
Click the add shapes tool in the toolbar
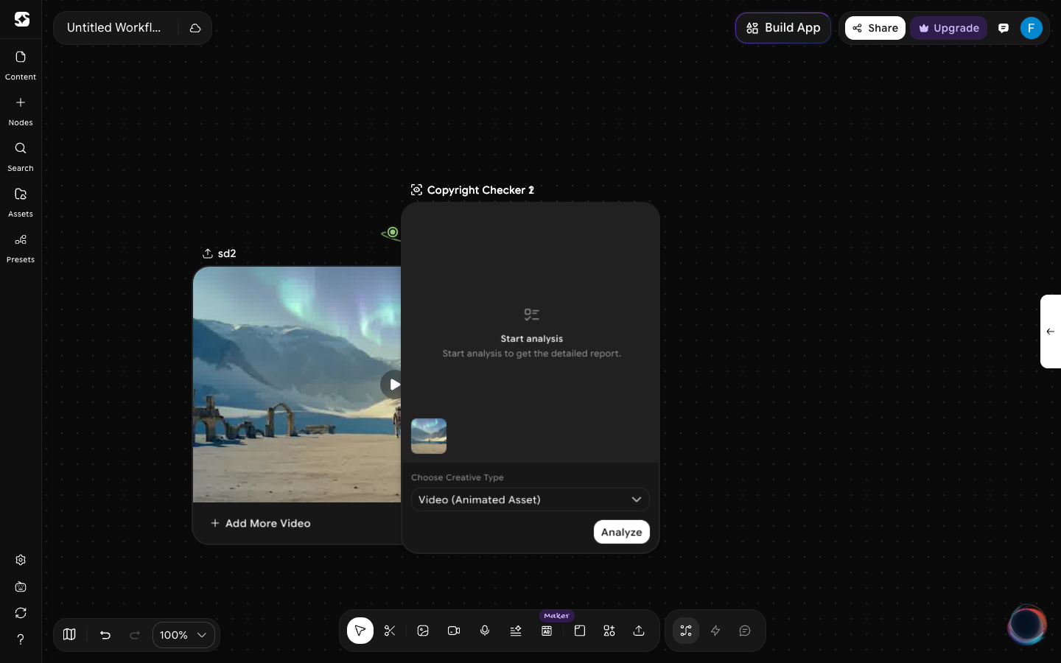click(609, 631)
